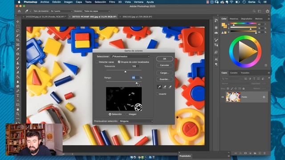Open the Character panel icon
This screenshot has height=160, width=285.
(216, 59)
